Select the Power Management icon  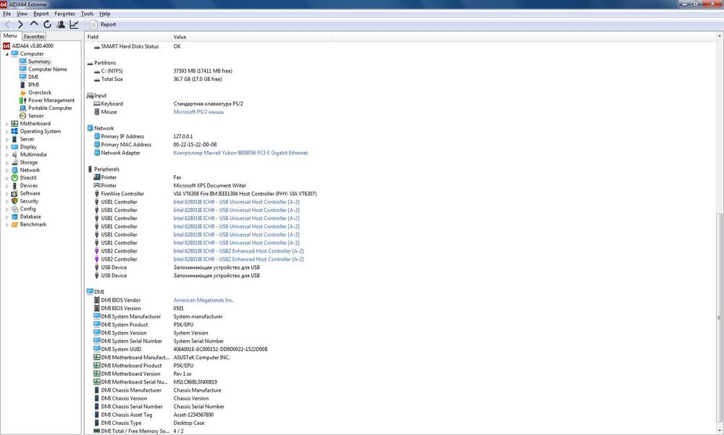tap(22, 100)
